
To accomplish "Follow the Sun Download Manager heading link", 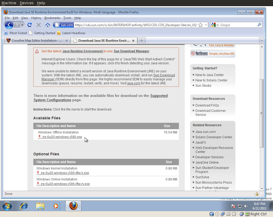I will 131,51.
